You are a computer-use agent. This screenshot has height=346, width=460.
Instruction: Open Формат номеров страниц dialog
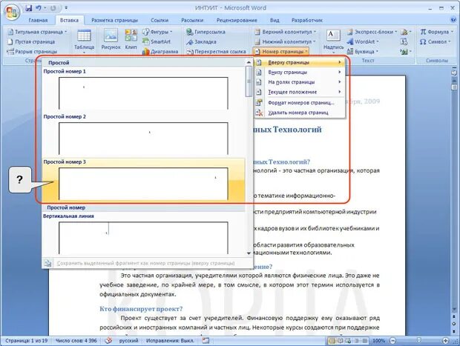(x=299, y=102)
